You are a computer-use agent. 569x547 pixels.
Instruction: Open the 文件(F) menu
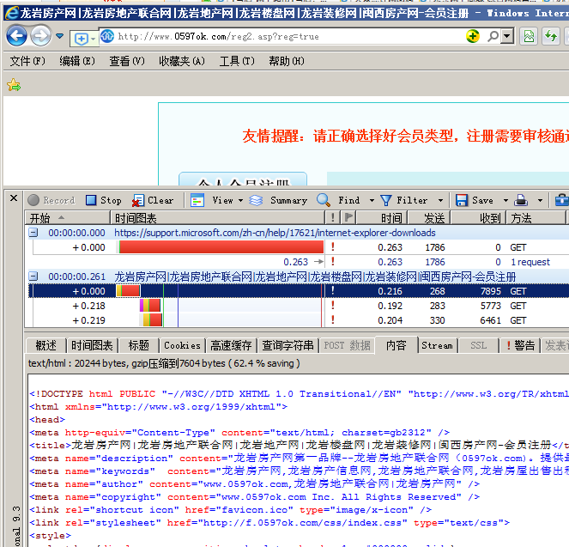click(x=27, y=61)
